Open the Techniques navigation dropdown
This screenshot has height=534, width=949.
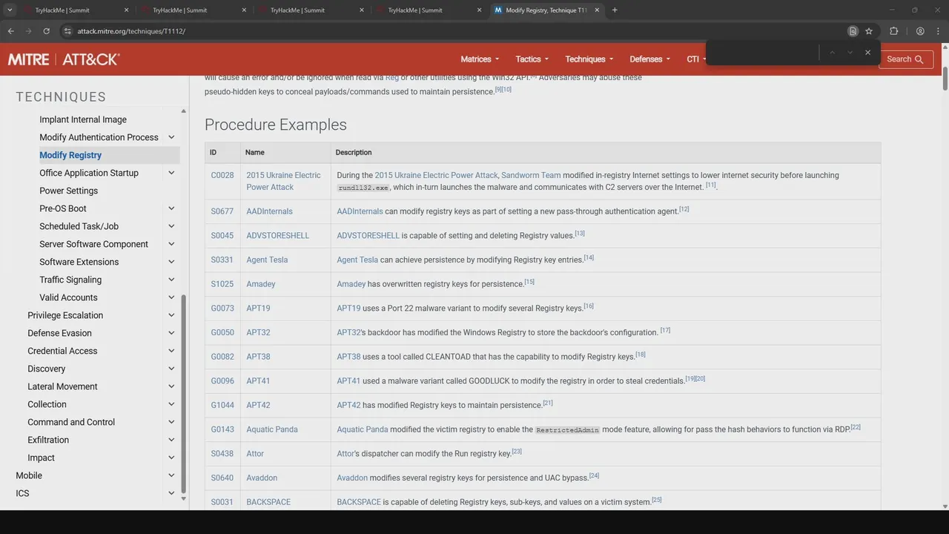(x=589, y=59)
